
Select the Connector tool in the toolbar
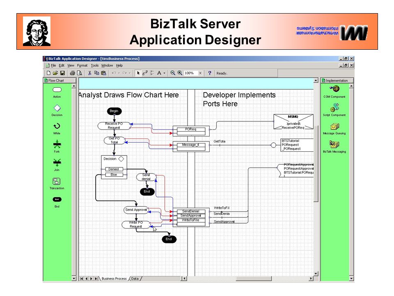pyautogui.click(x=145, y=73)
